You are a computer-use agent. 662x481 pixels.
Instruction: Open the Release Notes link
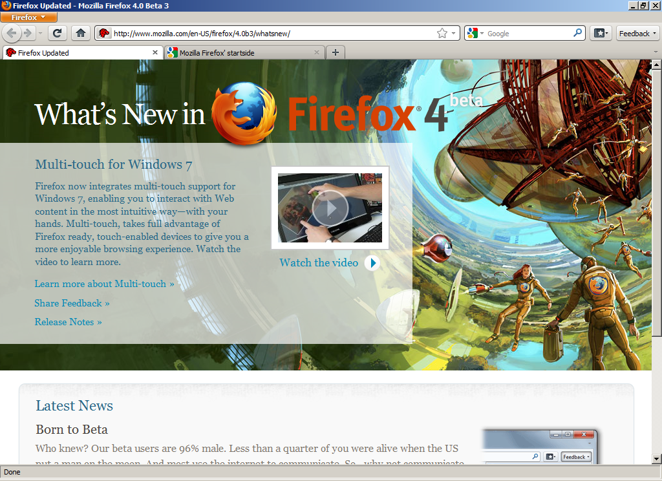[x=68, y=322]
